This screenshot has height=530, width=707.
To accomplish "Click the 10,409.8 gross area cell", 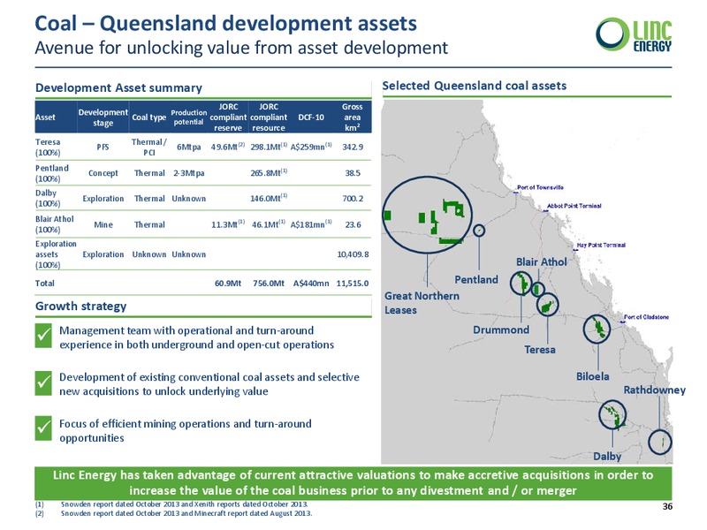I will coord(353,254).
